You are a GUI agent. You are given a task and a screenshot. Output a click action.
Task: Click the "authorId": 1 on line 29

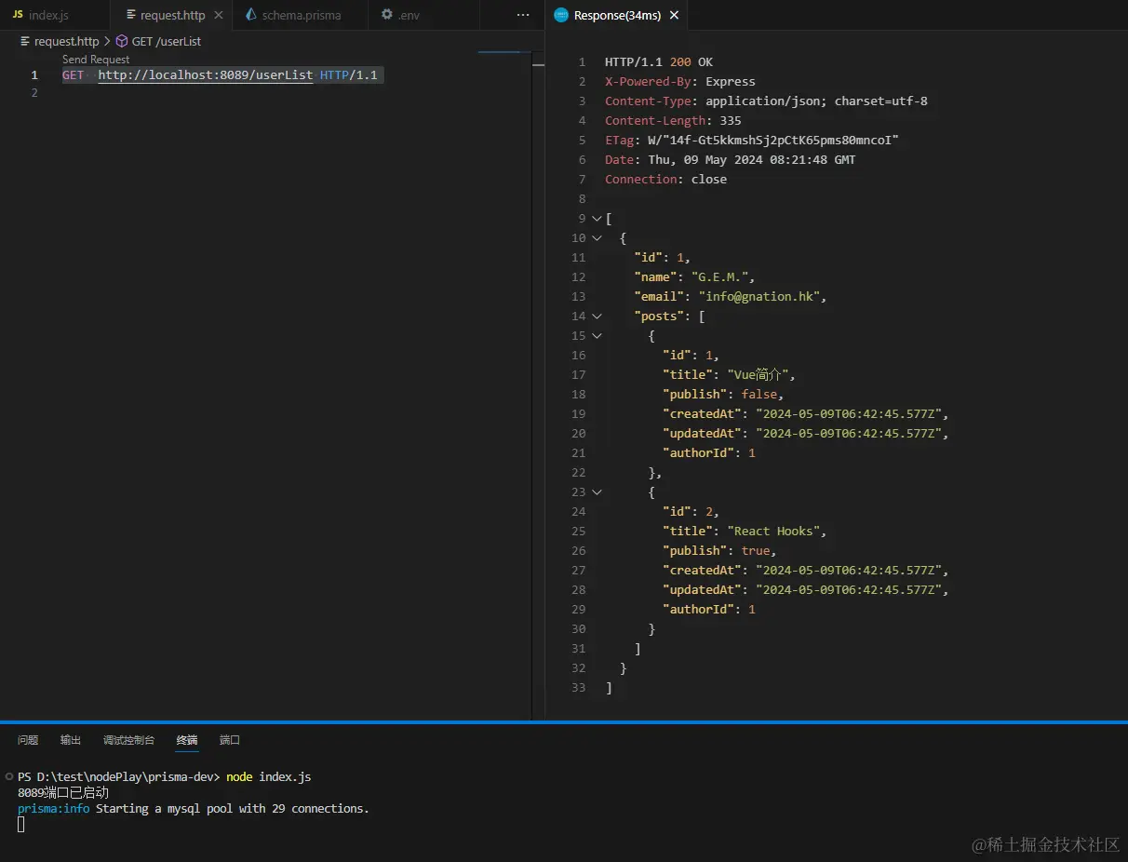click(709, 610)
